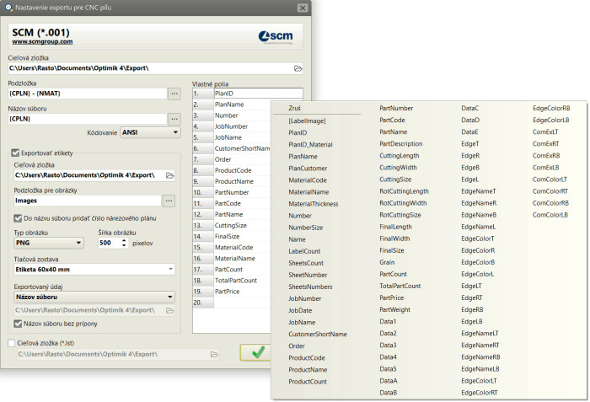Open picker for Podzložka pre obrázky

click(x=169, y=201)
